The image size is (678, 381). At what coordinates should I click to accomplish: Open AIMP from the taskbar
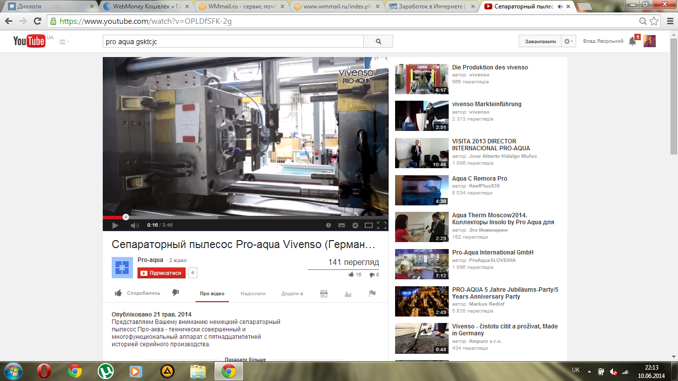pyautogui.click(x=167, y=371)
